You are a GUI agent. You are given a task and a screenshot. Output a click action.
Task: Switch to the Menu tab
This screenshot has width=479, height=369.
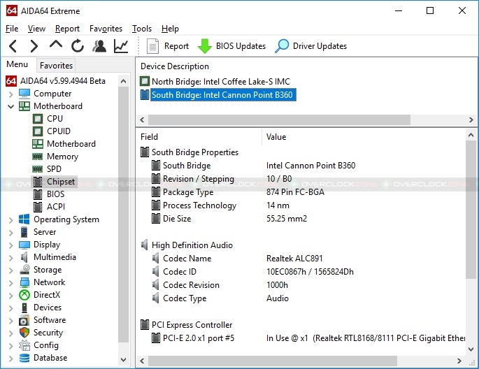17,64
